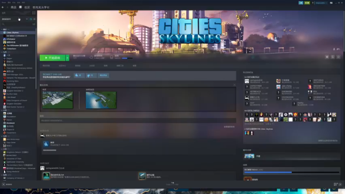Click the second achievement icon in activity feed

coord(142,176)
